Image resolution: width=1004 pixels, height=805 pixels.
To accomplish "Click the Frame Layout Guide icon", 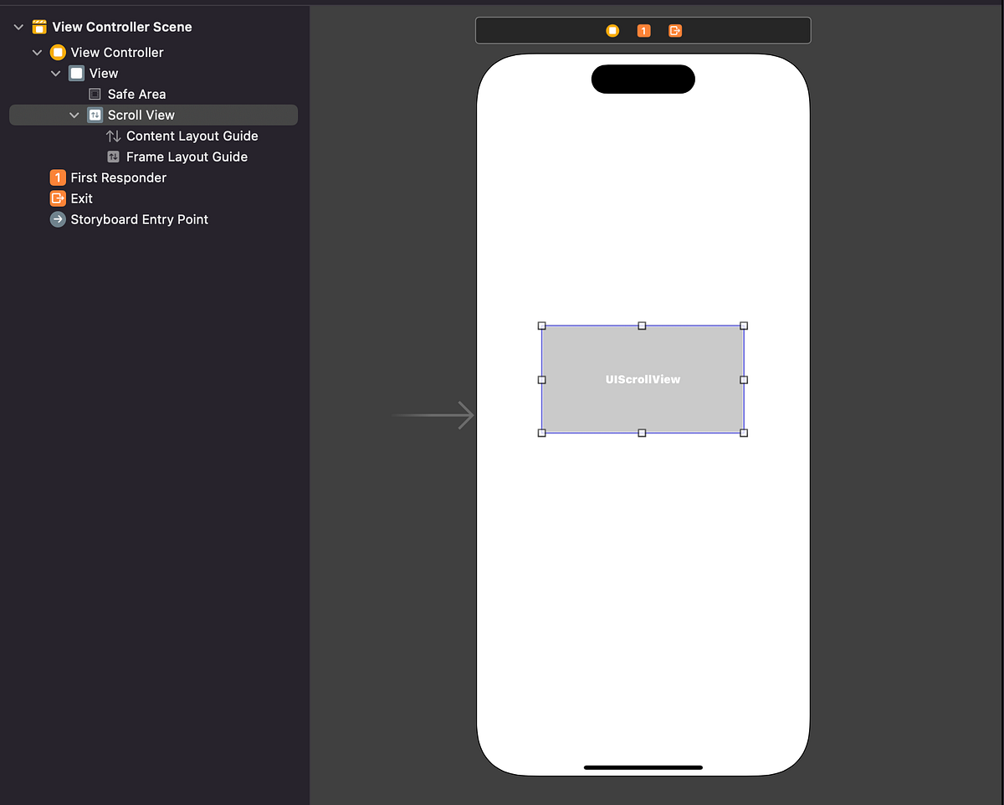I will point(112,156).
